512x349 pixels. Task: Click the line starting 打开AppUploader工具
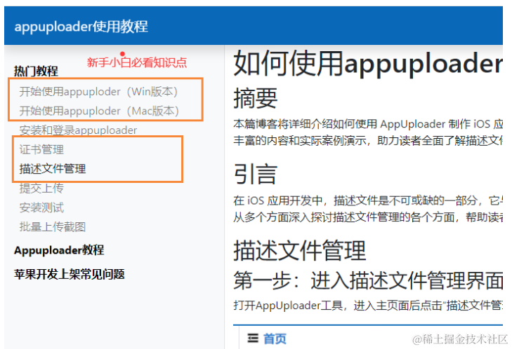(x=368, y=306)
